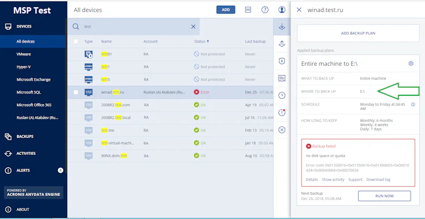
Task: Select Microsoft Office 365 group
Action: [34, 105]
